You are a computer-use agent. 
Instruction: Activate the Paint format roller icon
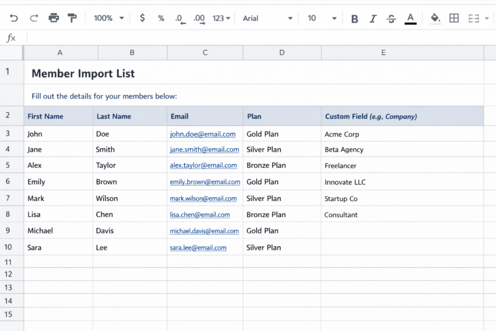pyautogui.click(x=72, y=18)
